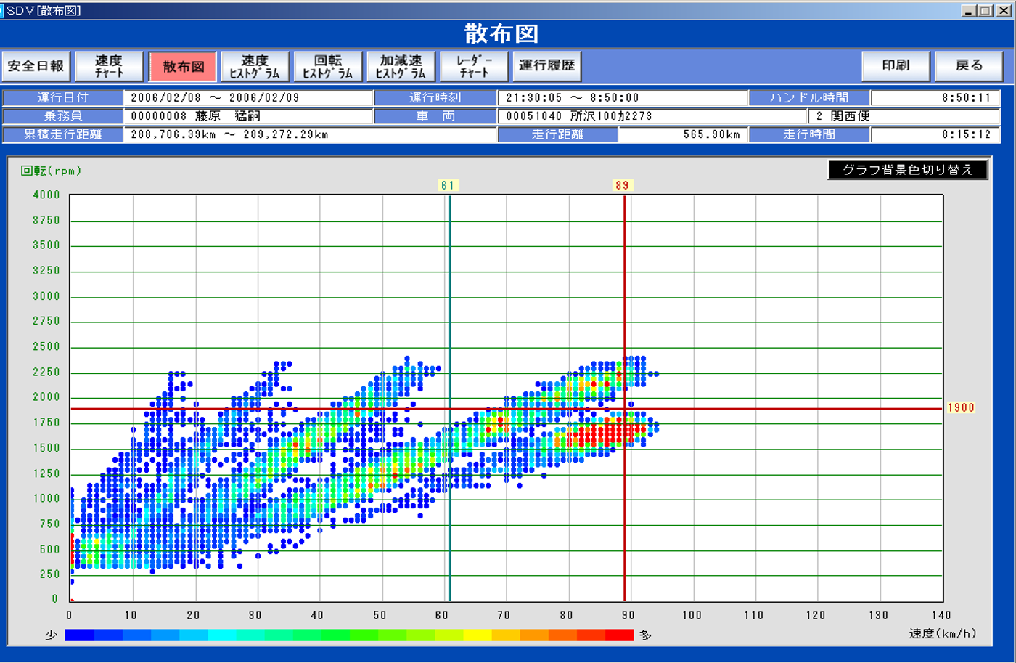Click the 車両 field 所沢100カ2273
The height and width of the screenshot is (663, 1016).
652,116
